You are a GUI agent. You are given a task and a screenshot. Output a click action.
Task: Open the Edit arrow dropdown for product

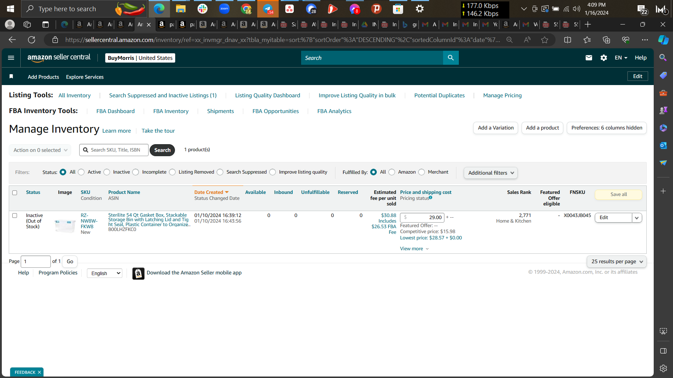click(637, 218)
